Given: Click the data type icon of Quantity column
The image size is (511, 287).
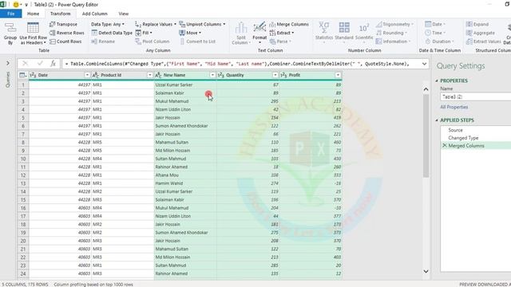Looking at the screenshot, I should coord(221,75).
